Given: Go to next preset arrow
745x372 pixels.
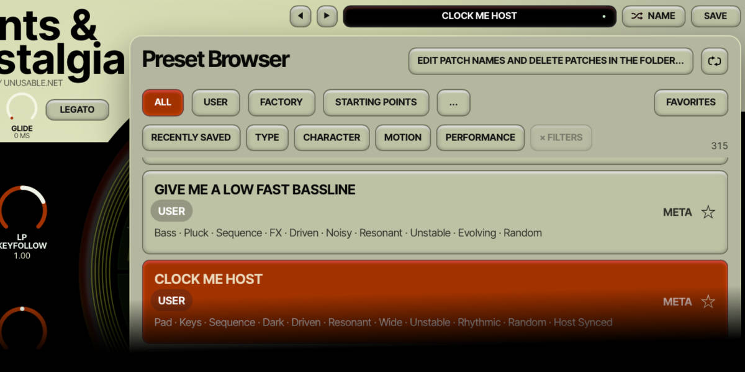Looking at the screenshot, I should 327,16.
